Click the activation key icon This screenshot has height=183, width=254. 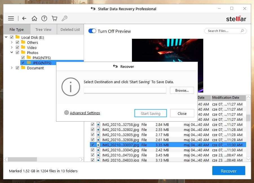(x=65, y=18)
